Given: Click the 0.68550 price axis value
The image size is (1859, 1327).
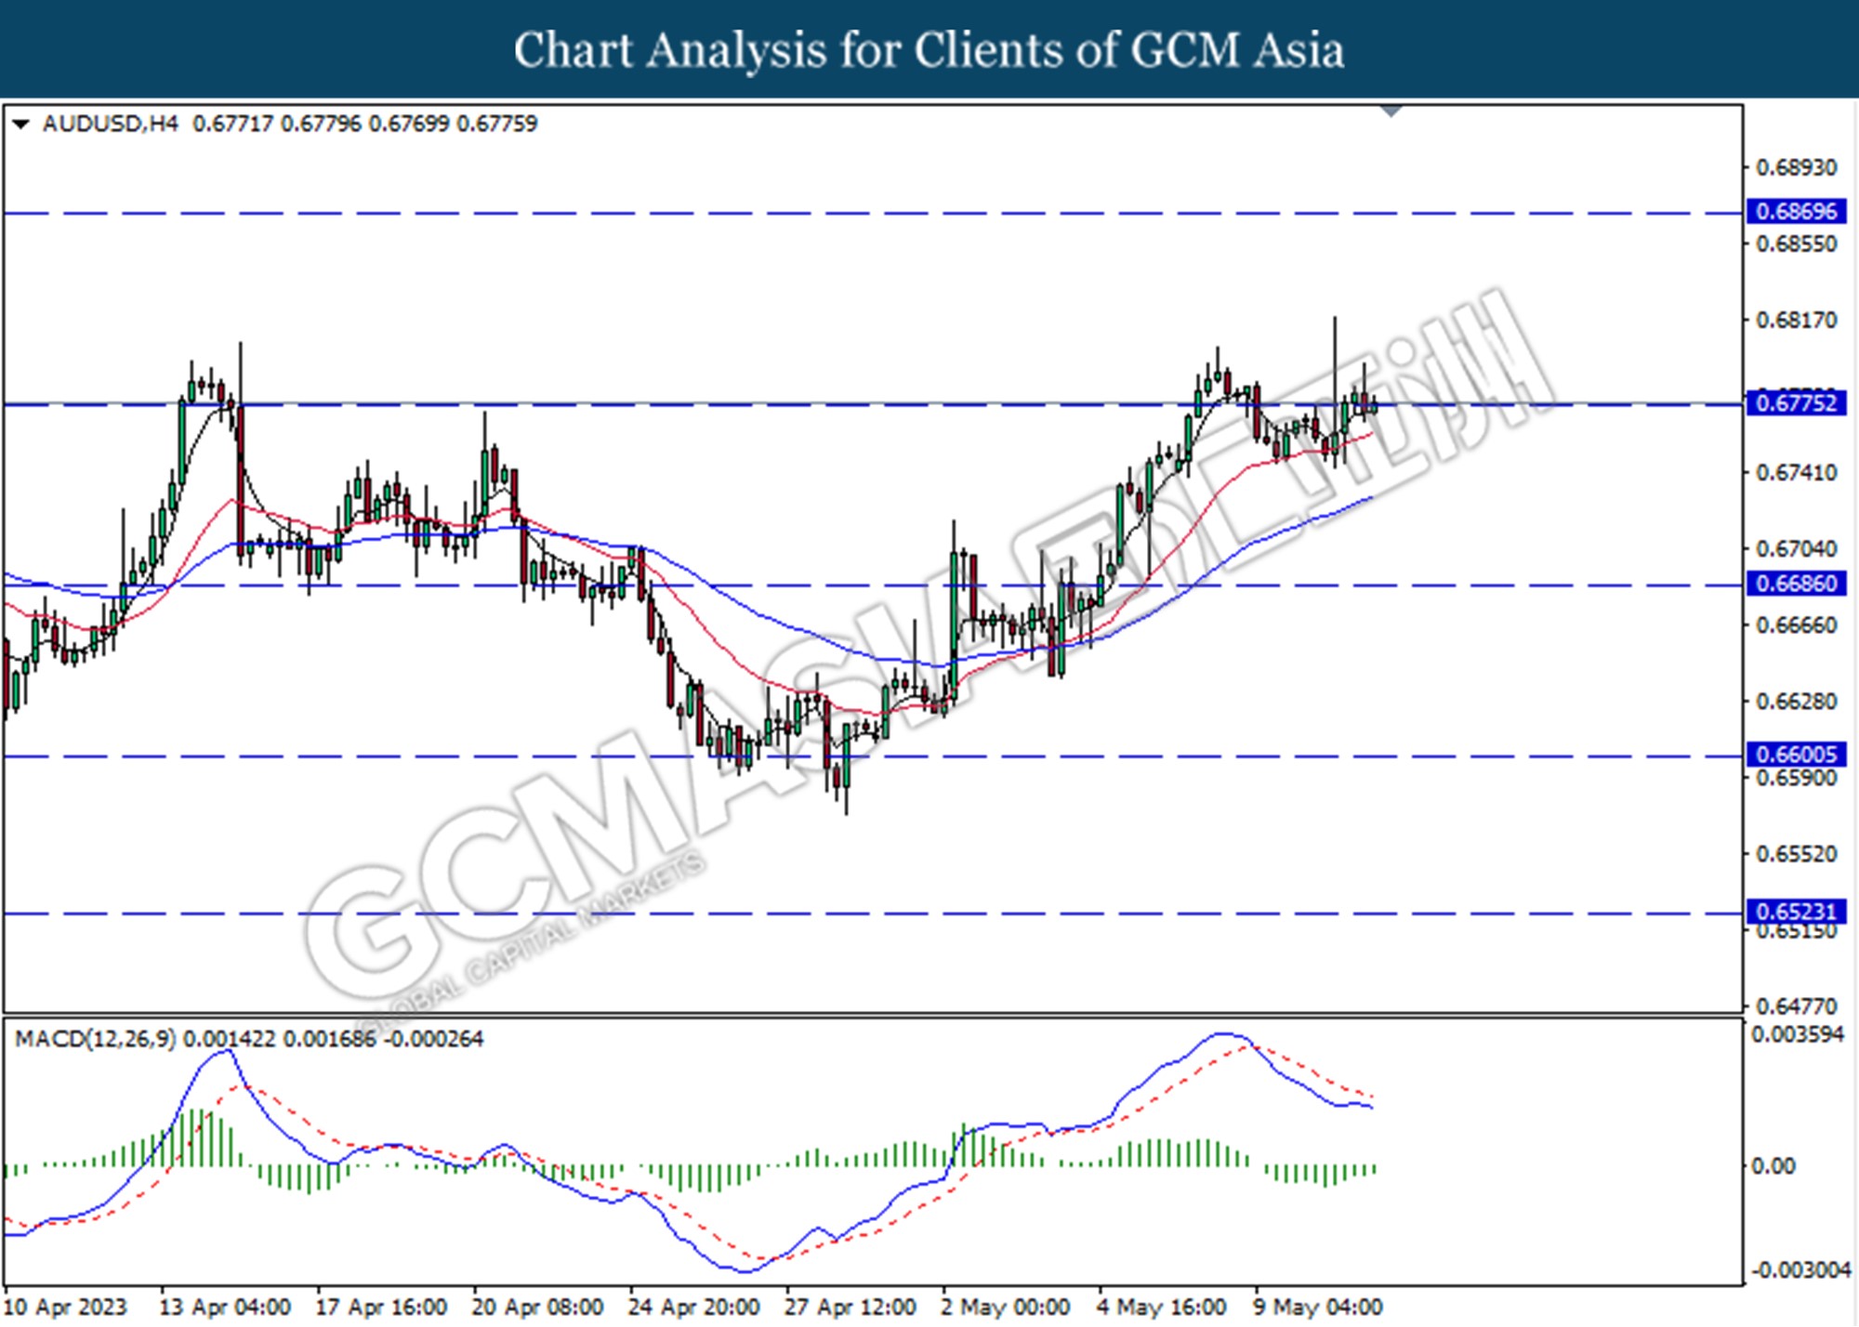Looking at the screenshot, I should point(1796,244).
